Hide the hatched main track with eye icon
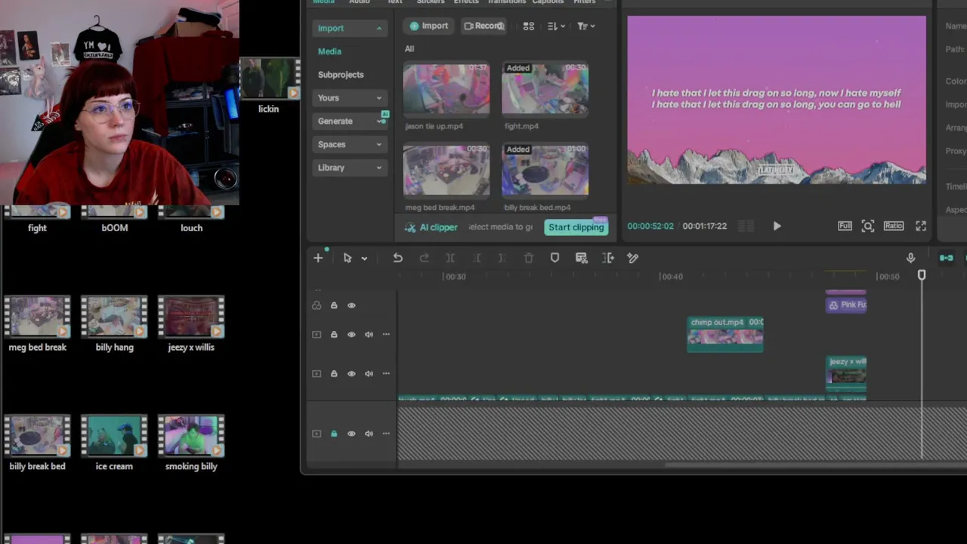This screenshot has height=544, width=967. pyautogui.click(x=351, y=434)
